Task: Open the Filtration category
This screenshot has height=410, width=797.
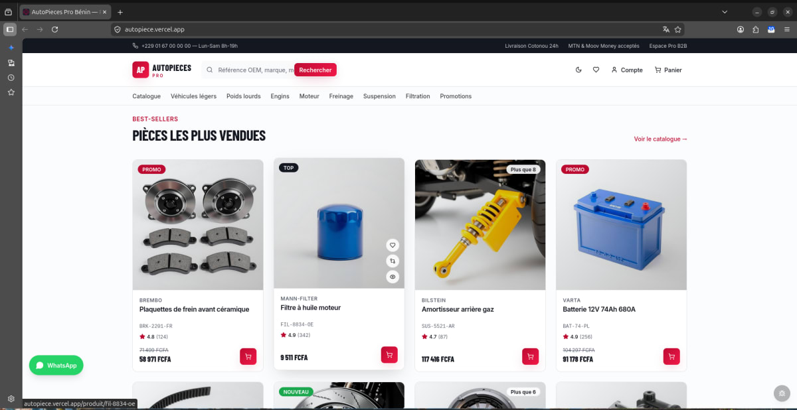Action: click(418, 96)
